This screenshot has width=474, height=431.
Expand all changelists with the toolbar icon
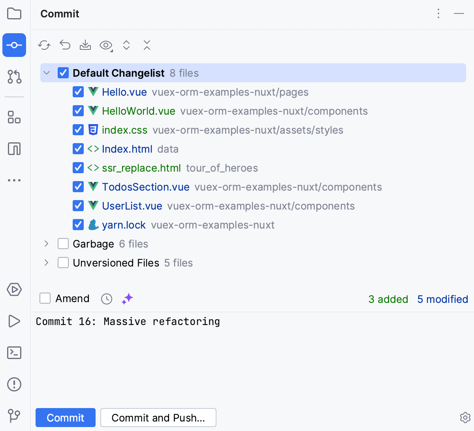click(x=126, y=45)
